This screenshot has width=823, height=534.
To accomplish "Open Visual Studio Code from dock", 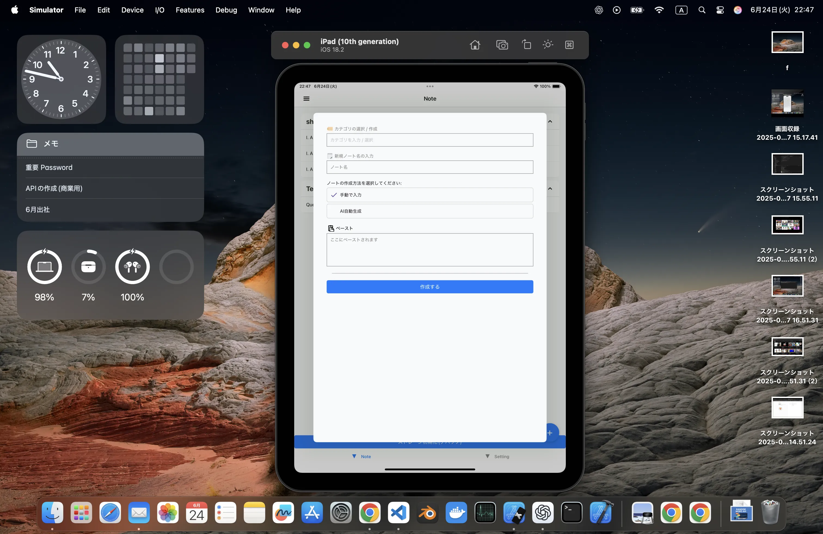I will tap(398, 513).
